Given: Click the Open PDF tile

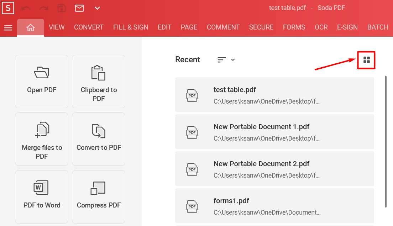Looking at the screenshot, I should [x=42, y=82].
